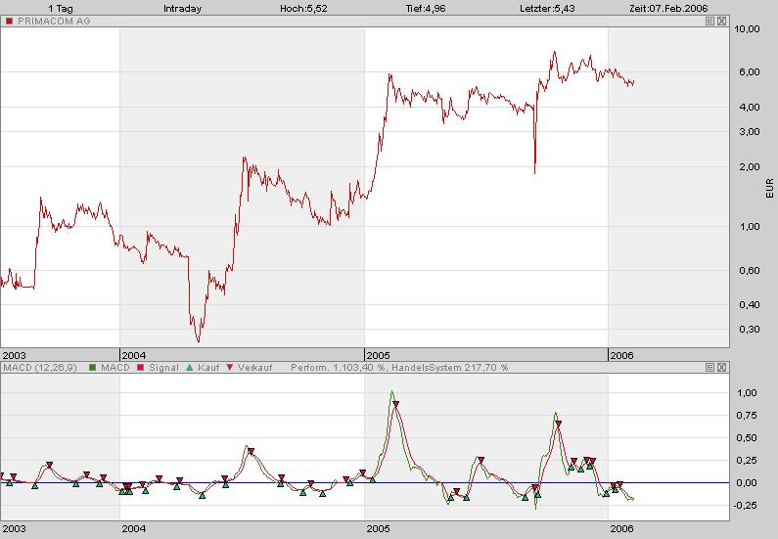Click Verkauf marker at highest MACD peak early 2005
This screenshot has height=539, width=778.
(x=396, y=404)
